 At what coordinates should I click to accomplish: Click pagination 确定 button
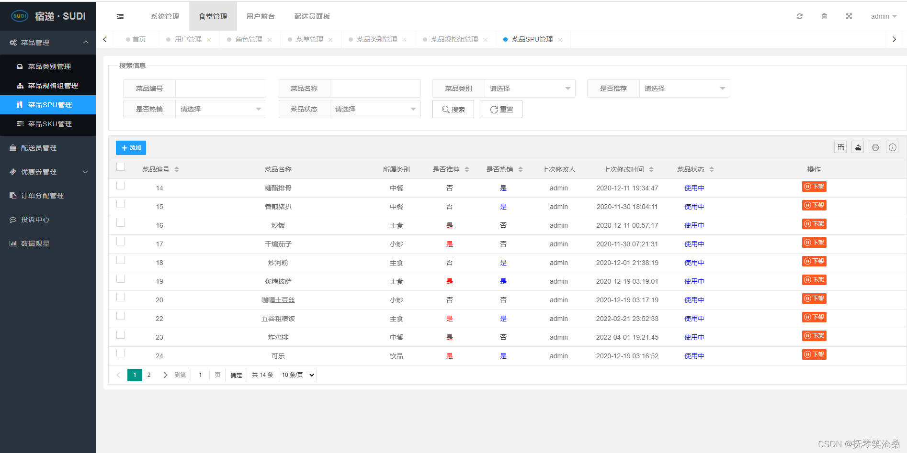pos(236,375)
